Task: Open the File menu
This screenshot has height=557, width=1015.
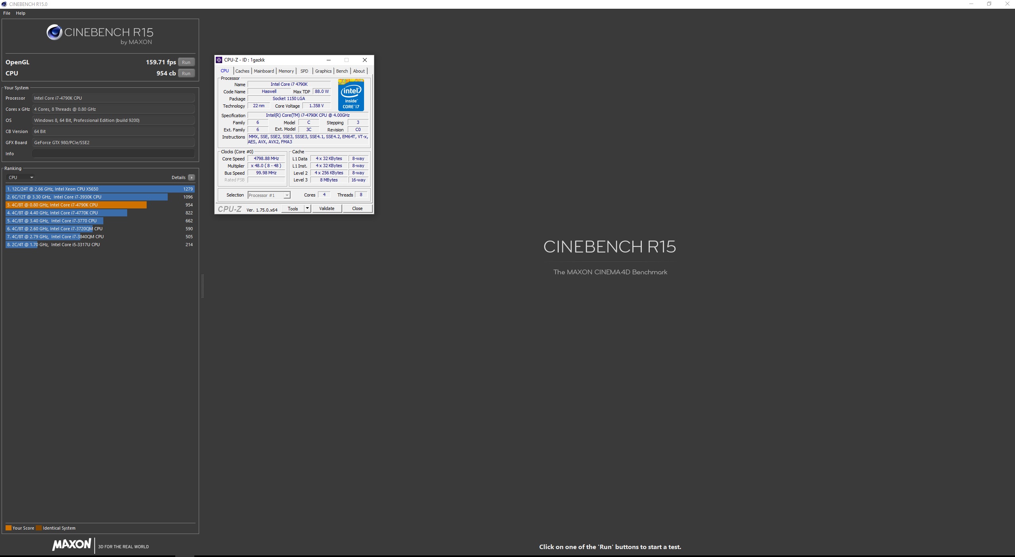Action: pyautogui.click(x=7, y=13)
